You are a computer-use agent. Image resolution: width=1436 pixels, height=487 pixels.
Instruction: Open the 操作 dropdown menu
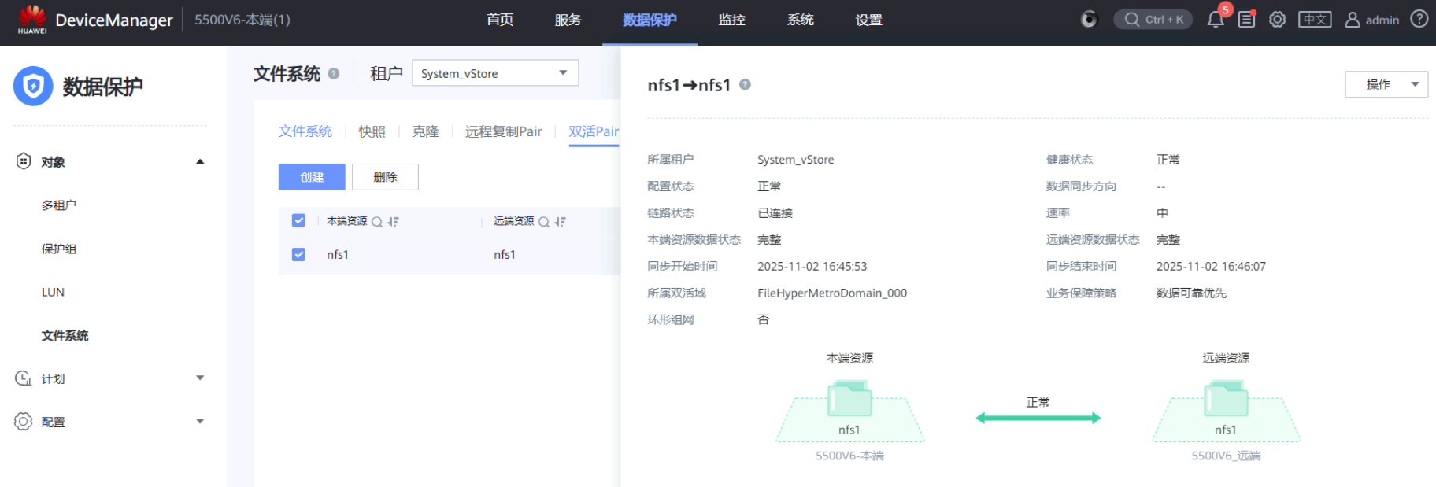pyautogui.click(x=1386, y=84)
